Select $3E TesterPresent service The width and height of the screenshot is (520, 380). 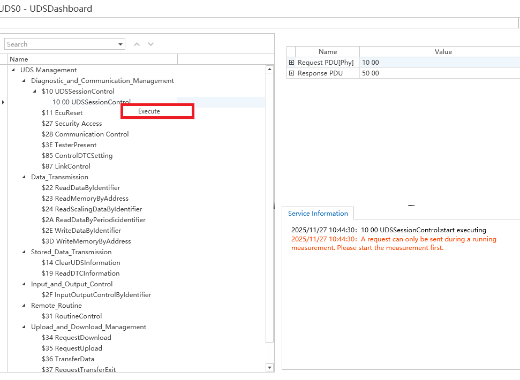(69, 145)
